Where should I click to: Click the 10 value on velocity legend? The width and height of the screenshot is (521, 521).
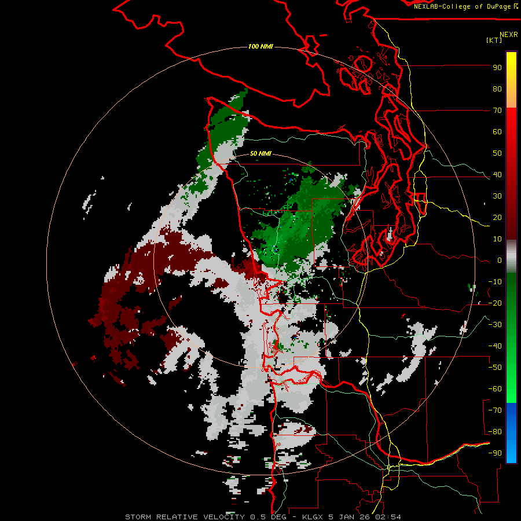click(497, 239)
